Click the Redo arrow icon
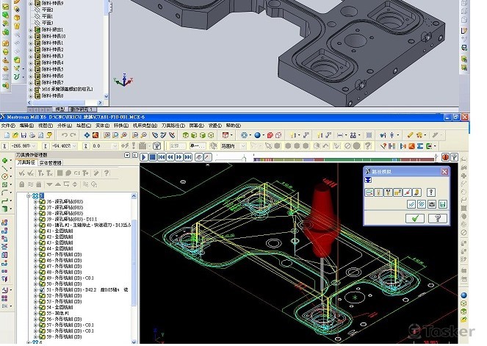487x346 pixels. click(x=73, y=135)
